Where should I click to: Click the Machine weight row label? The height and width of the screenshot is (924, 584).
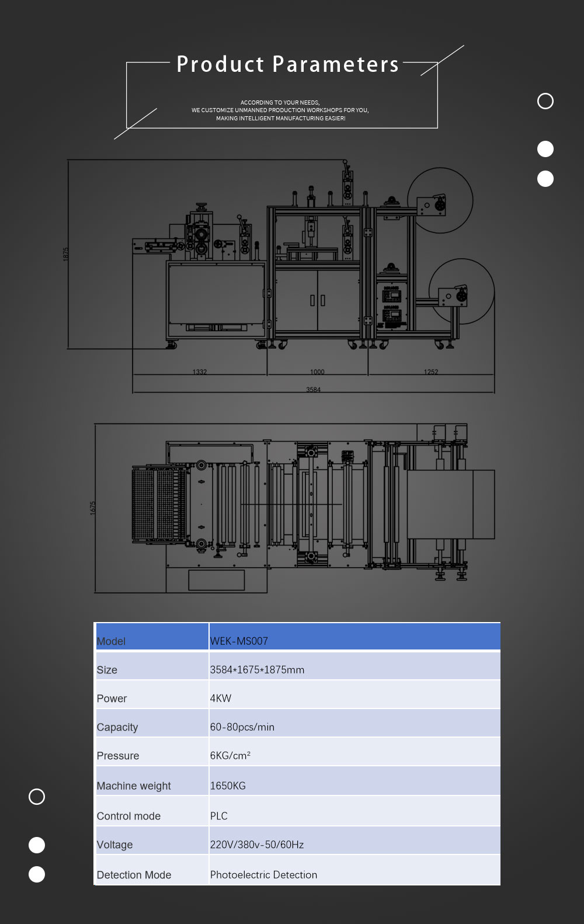coord(134,786)
